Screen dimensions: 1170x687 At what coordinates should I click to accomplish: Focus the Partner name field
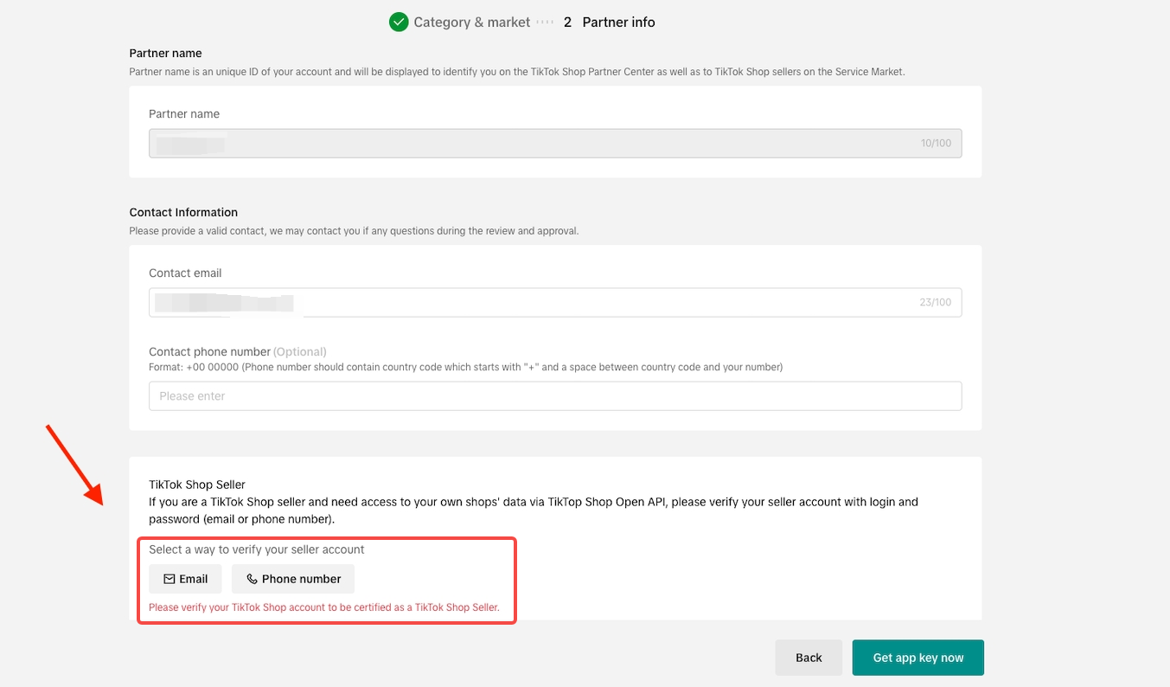click(555, 143)
